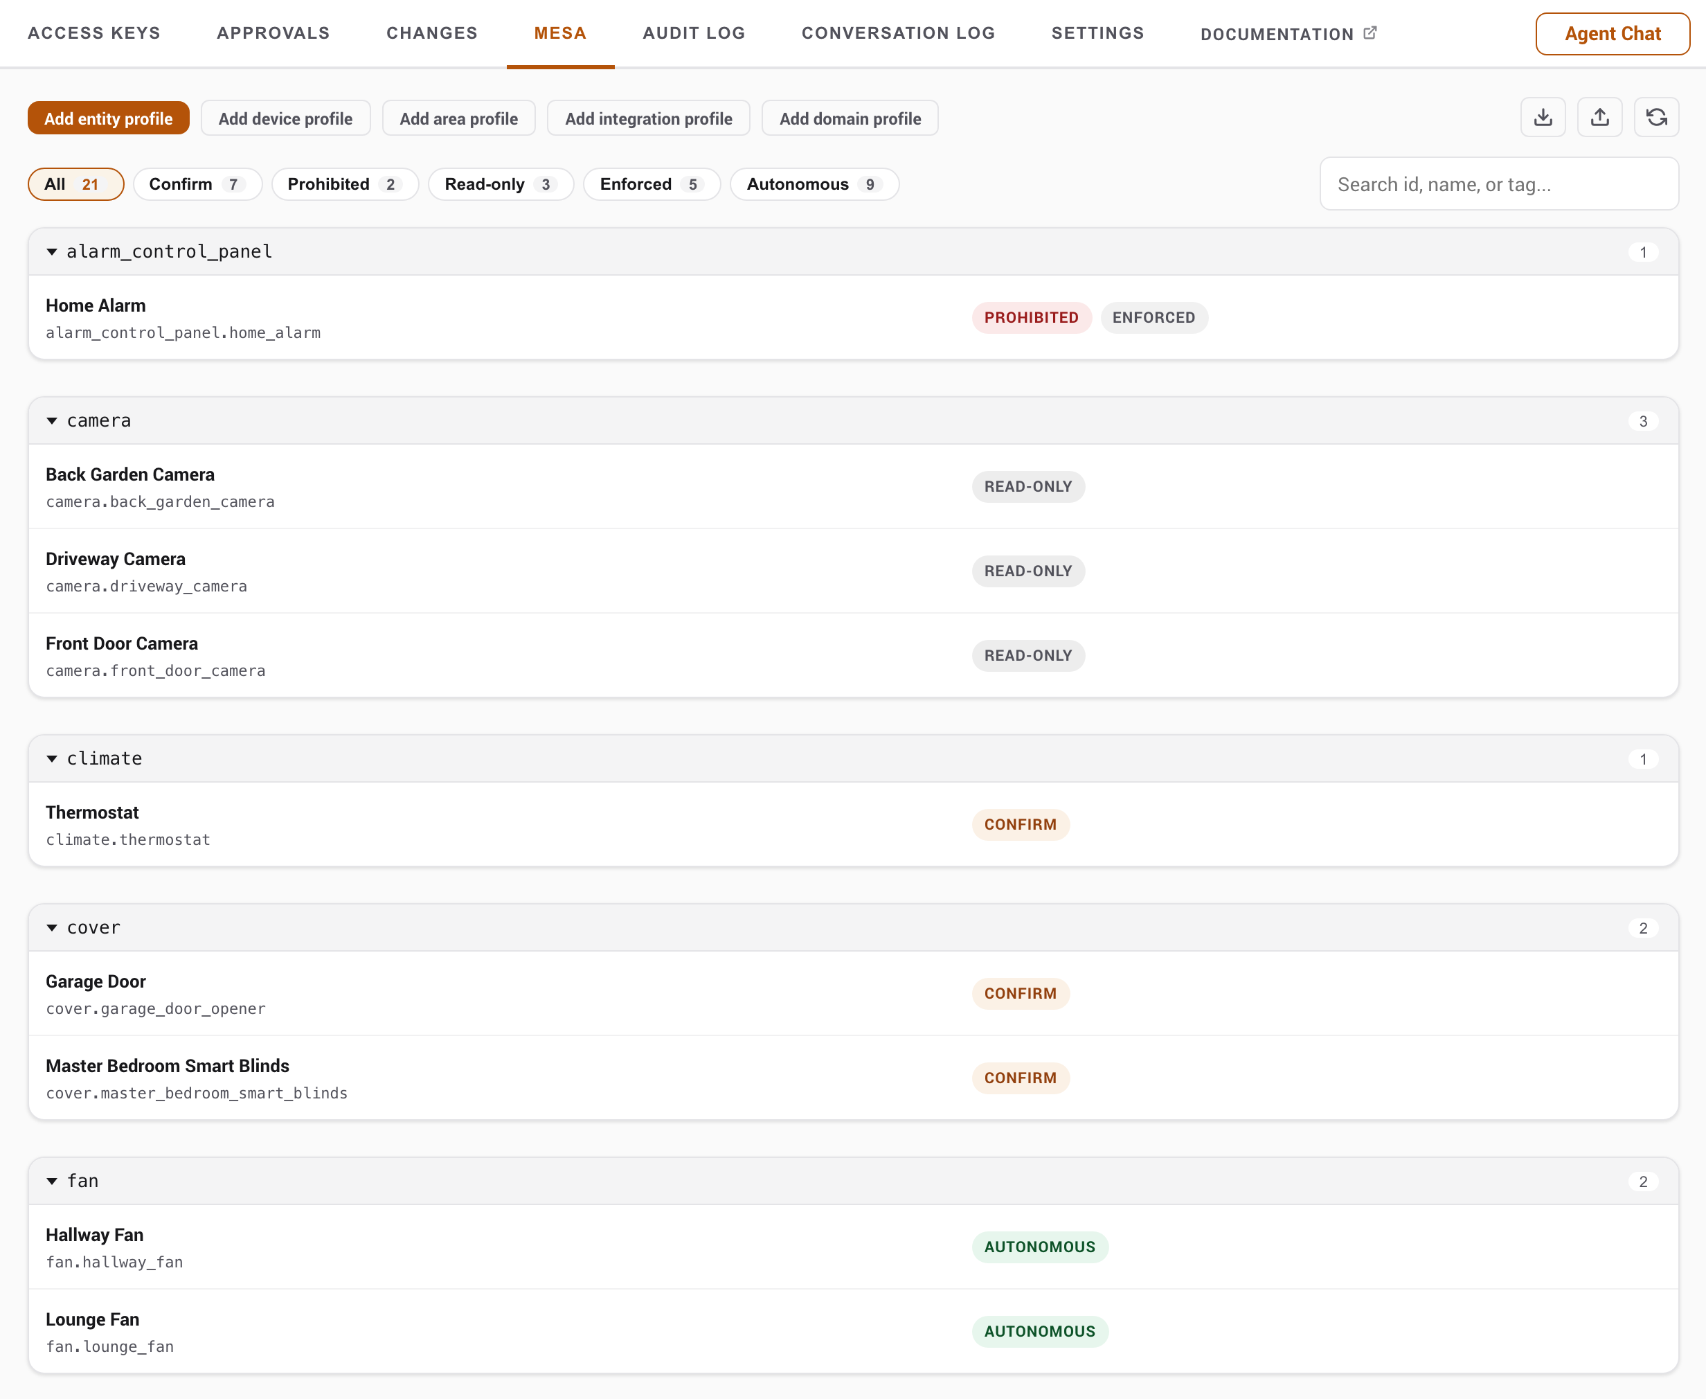Filter by Confirm profiles
This screenshot has width=1706, height=1399.
tap(197, 184)
